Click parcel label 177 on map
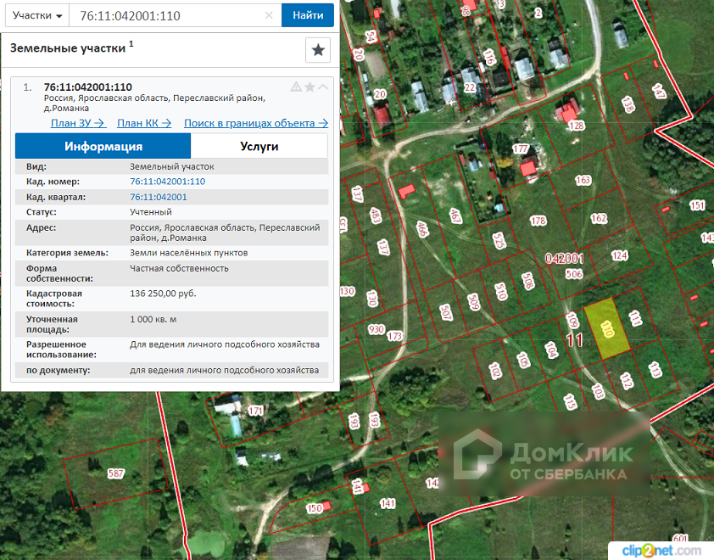Screen dimensions: 714x560 [521, 148]
